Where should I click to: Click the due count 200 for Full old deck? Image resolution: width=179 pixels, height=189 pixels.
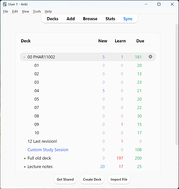pyautogui.click(x=138, y=158)
